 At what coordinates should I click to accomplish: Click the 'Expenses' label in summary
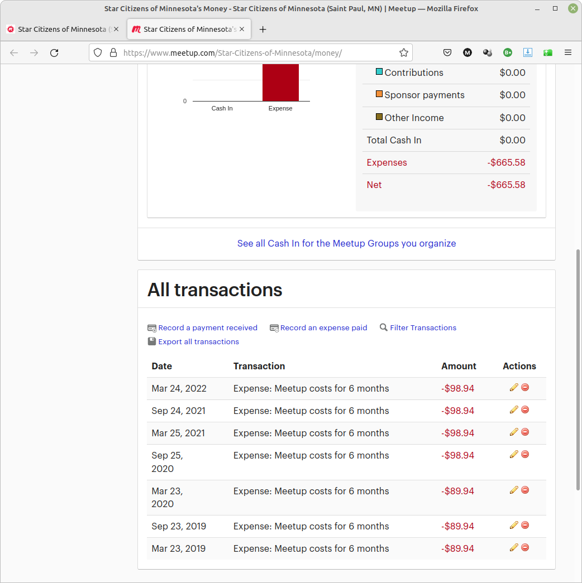click(x=387, y=162)
